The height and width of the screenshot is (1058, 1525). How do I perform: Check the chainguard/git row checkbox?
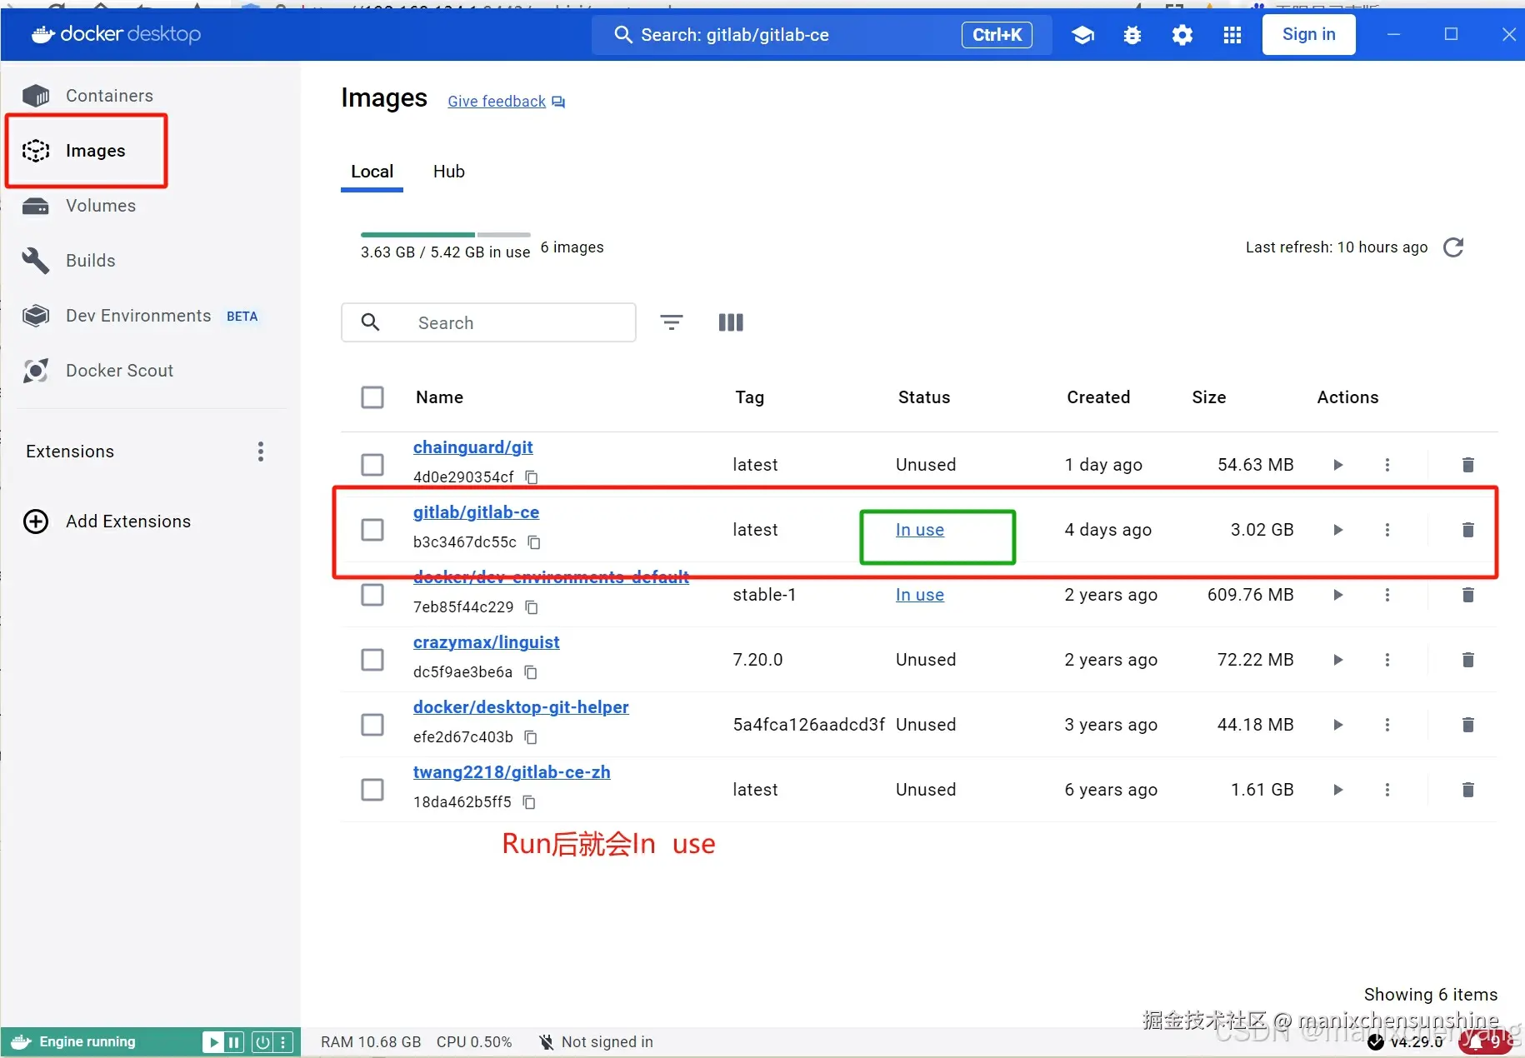(372, 465)
